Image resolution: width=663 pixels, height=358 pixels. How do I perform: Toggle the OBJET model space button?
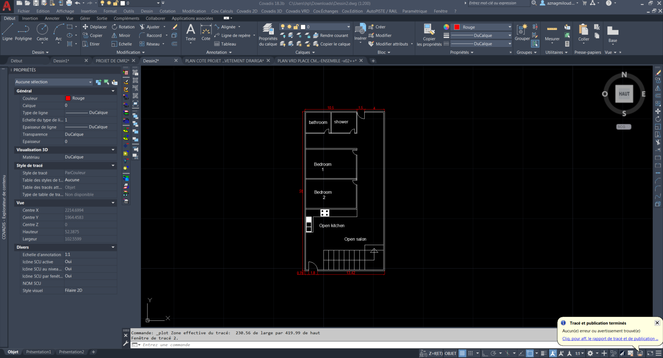[x=450, y=353]
